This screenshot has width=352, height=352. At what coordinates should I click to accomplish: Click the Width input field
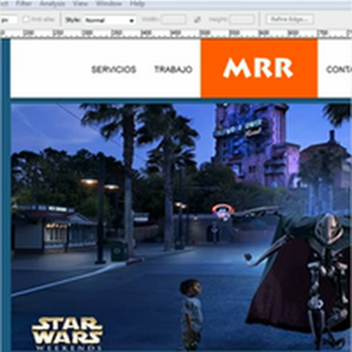pyautogui.click(x=173, y=20)
